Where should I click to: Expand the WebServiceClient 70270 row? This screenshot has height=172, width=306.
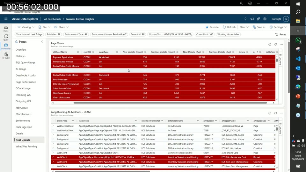(x=53, y=126)
